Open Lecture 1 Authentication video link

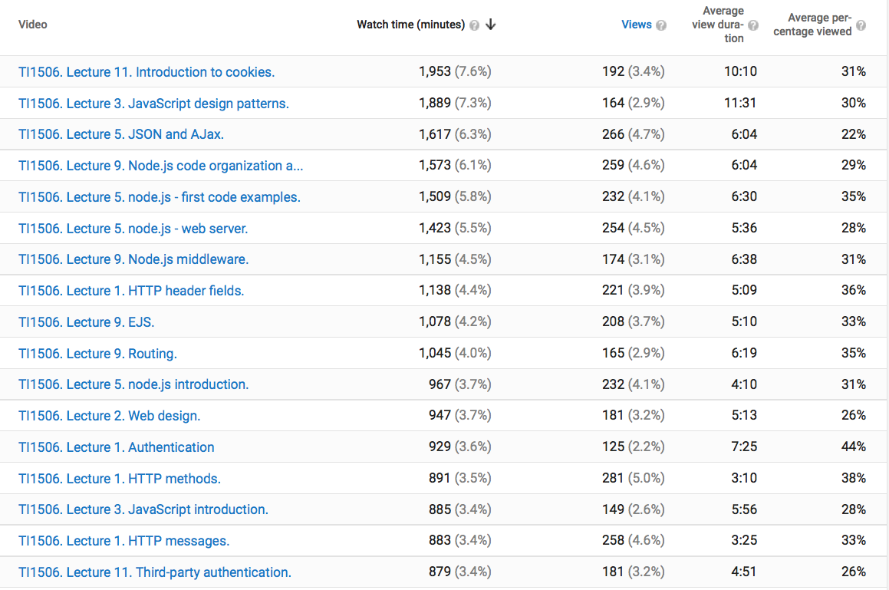pyautogui.click(x=117, y=447)
